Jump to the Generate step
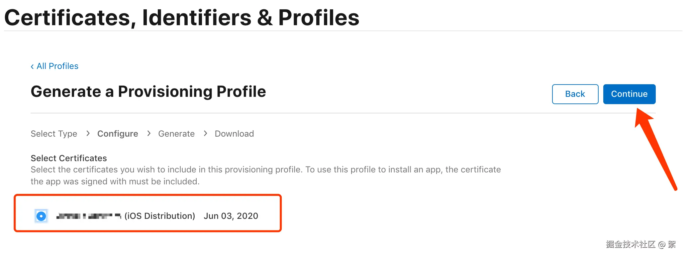683x256 pixels. tap(176, 134)
